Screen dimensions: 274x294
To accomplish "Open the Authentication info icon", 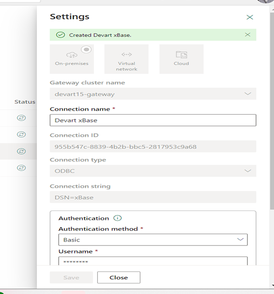I will 118,218.
